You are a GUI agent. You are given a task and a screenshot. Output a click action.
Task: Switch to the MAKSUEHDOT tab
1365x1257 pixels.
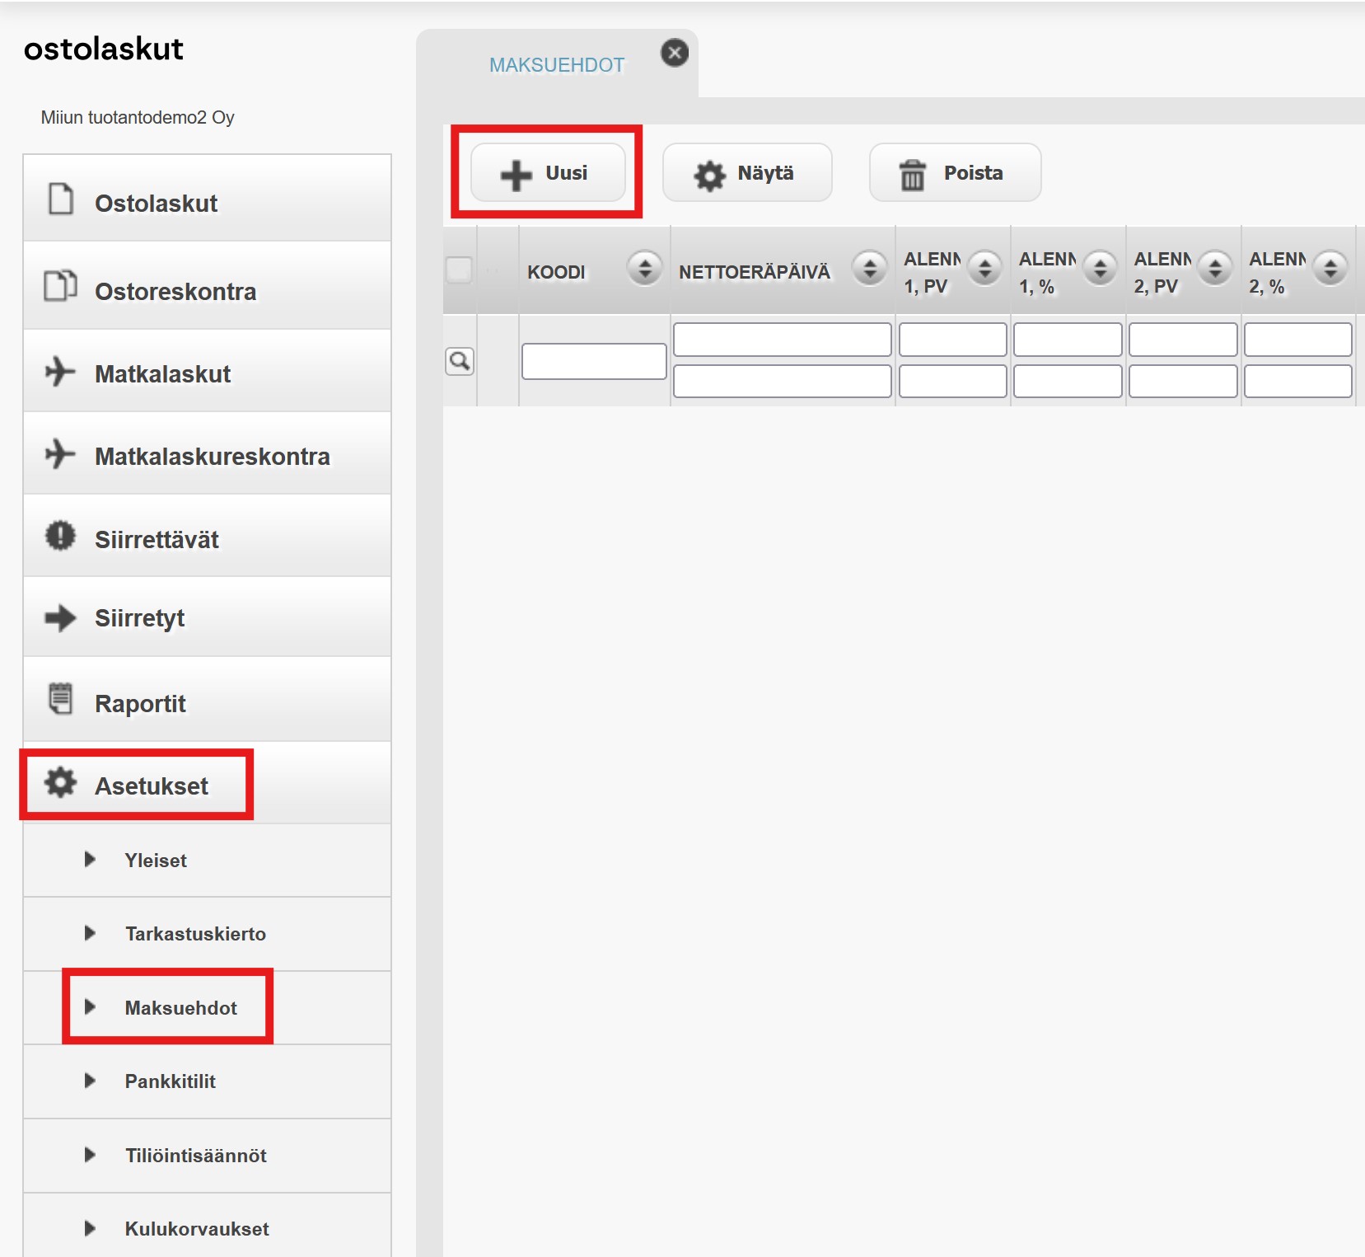(x=557, y=65)
